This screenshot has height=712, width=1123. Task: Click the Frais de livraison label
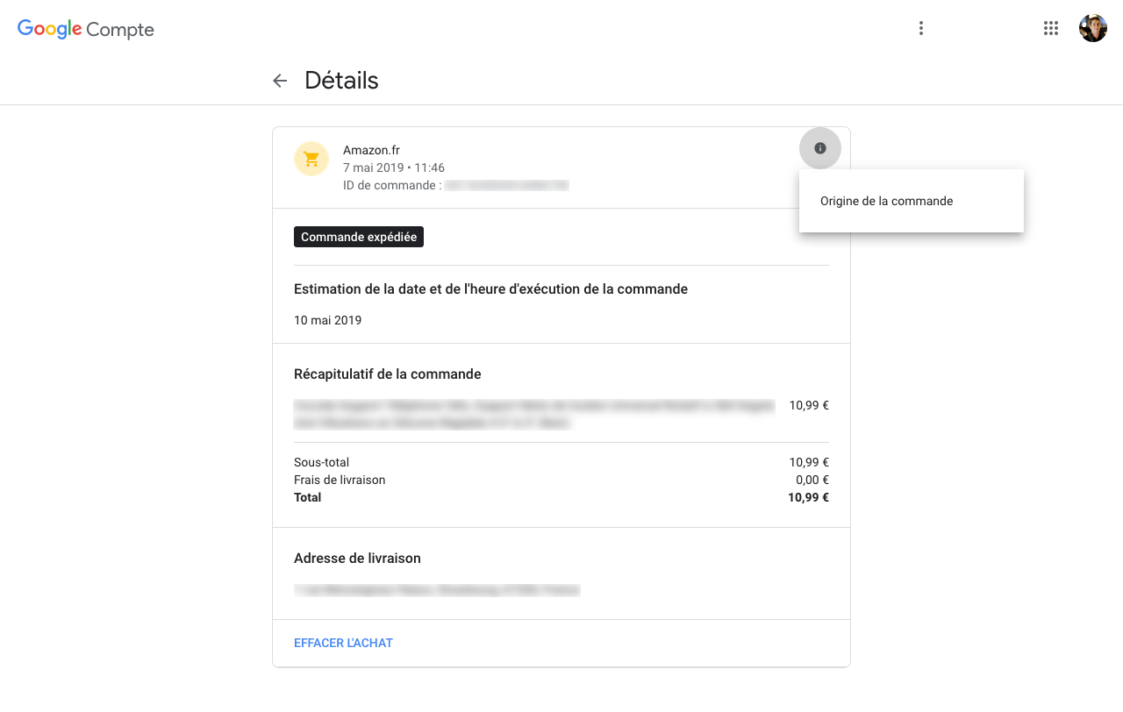pyautogui.click(x=340, y=480)
